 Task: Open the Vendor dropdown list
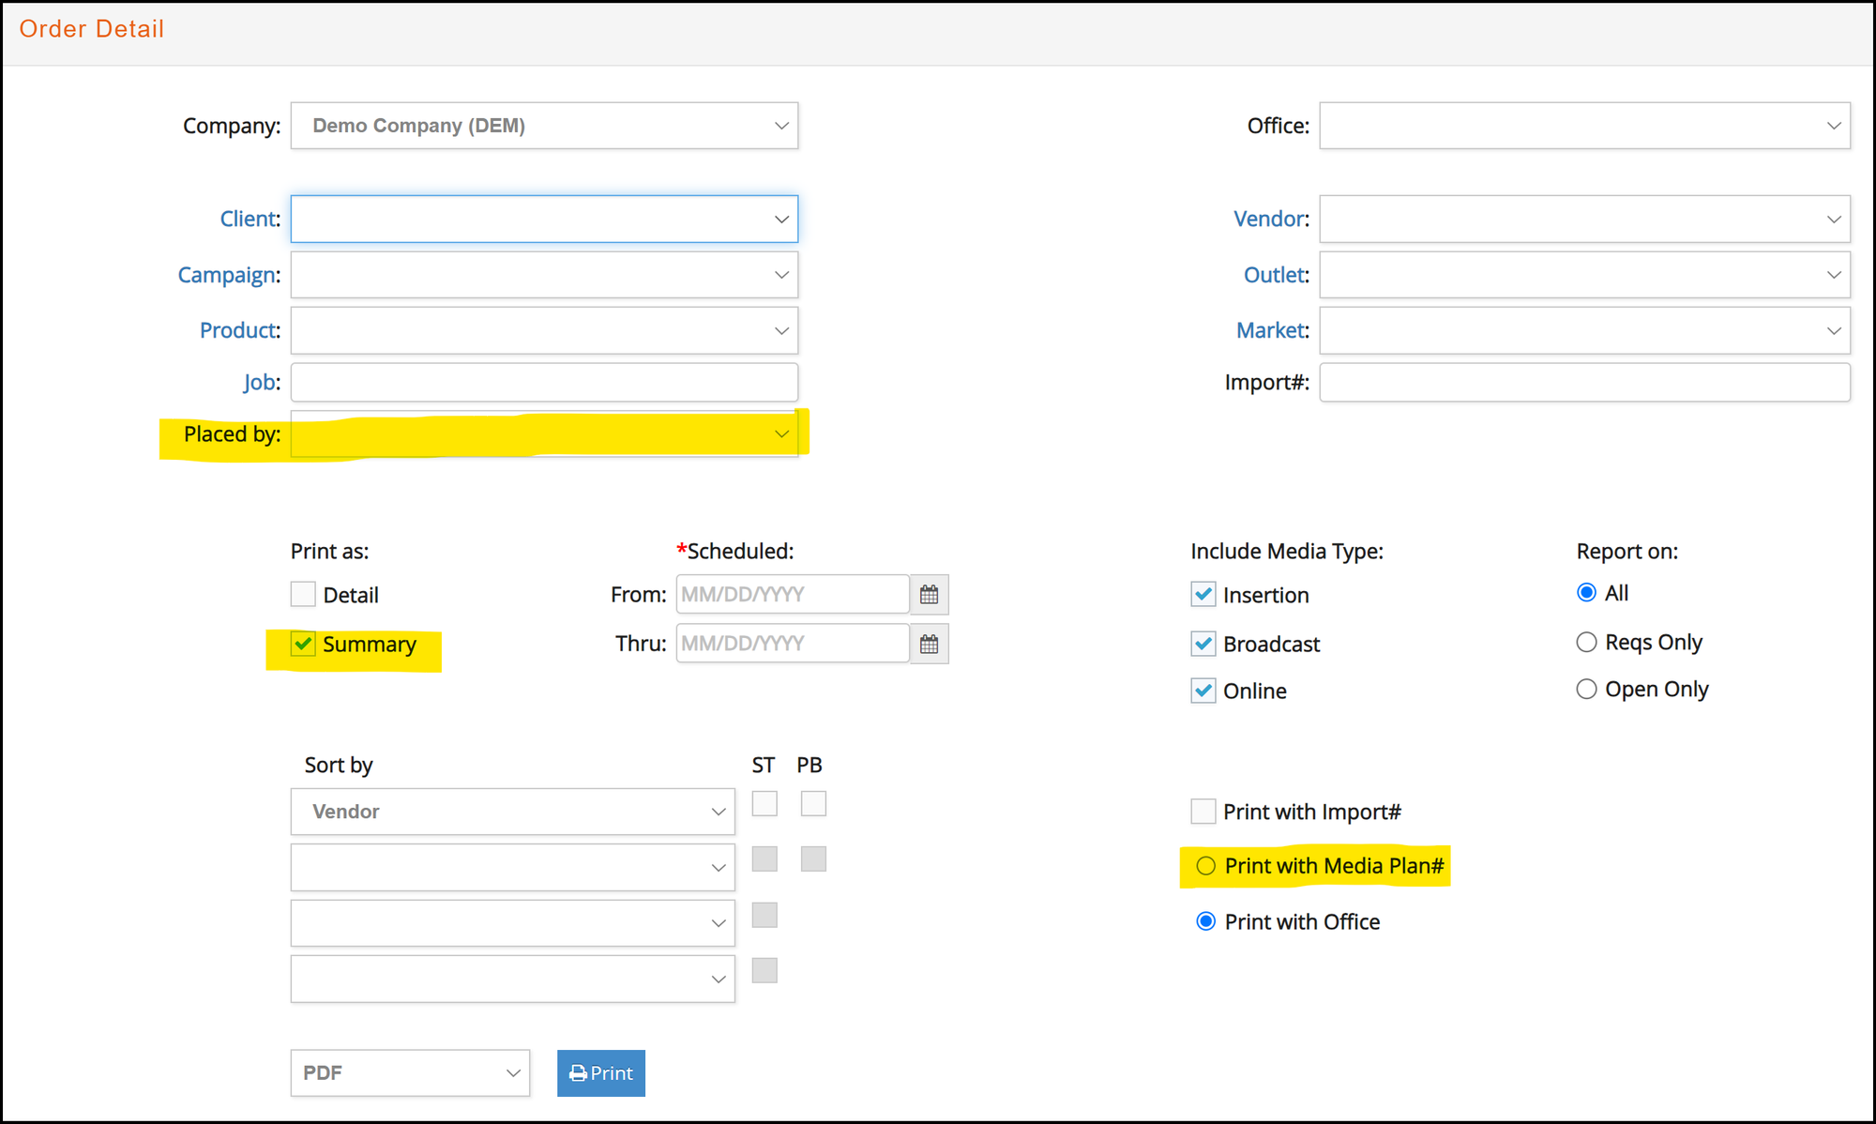[1584, 219]
